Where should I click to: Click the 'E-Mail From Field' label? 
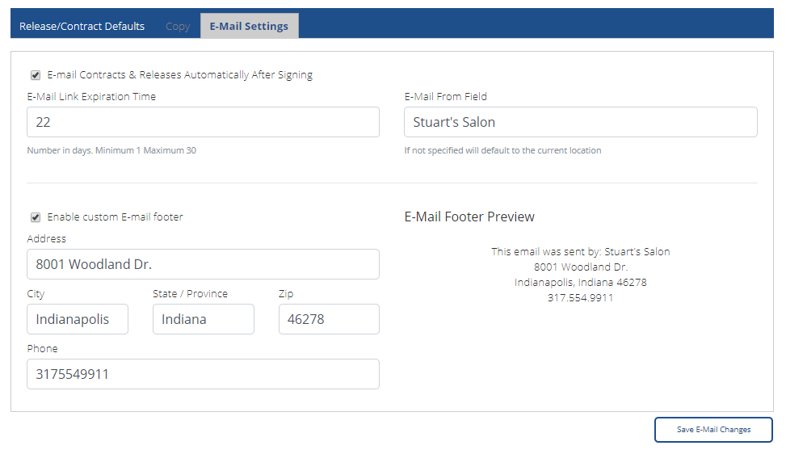coord(446,97)
